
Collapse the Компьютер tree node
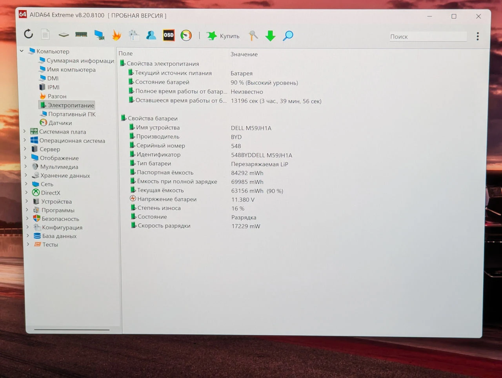click(22, 51)
